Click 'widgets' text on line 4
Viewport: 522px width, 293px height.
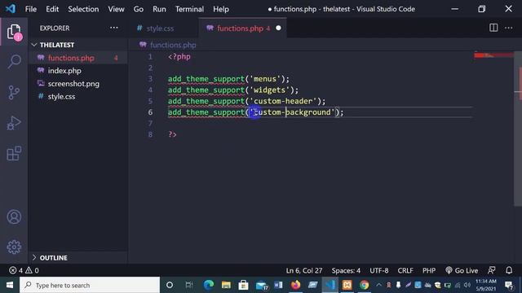[x=270, y=90]
